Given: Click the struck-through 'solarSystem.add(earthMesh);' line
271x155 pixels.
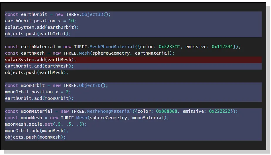Looking at the screenshot, I should tap(40, 60).
